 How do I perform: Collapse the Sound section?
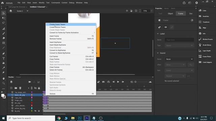pyautogui.click(x=158, y=53)
